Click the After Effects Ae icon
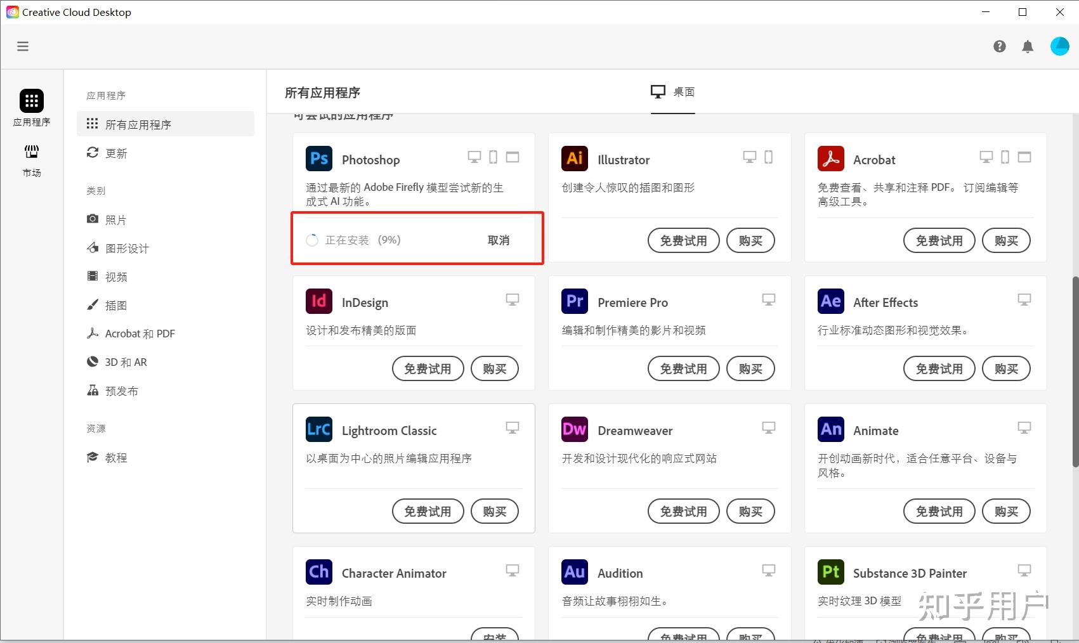1079x643 pixels. coord(831,301)
